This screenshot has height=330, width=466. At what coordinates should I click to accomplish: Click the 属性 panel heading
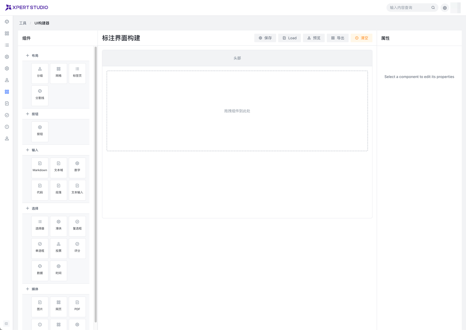[x=385, y=38]
